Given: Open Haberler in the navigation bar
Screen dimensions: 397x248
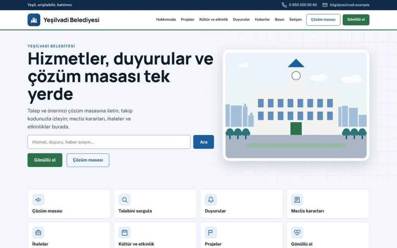Looking at the screenshot, I should [x=262, y=19].
